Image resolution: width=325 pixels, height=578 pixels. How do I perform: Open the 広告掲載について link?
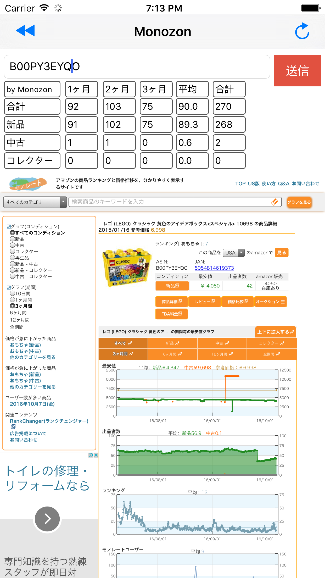pyautogui.click(x=28, y=433)
